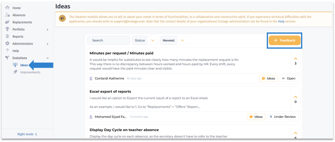335x142 pixels.
Task: Click in the Search field
Action: click(108, 41)
